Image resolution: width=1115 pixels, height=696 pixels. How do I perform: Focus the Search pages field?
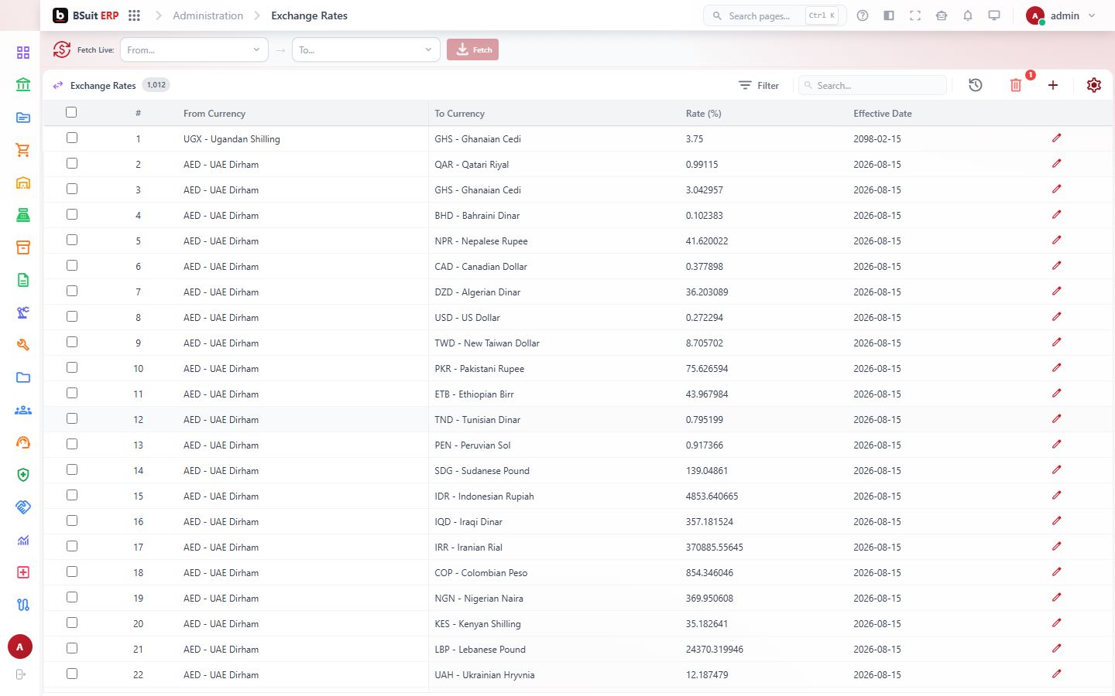[774, 15]
